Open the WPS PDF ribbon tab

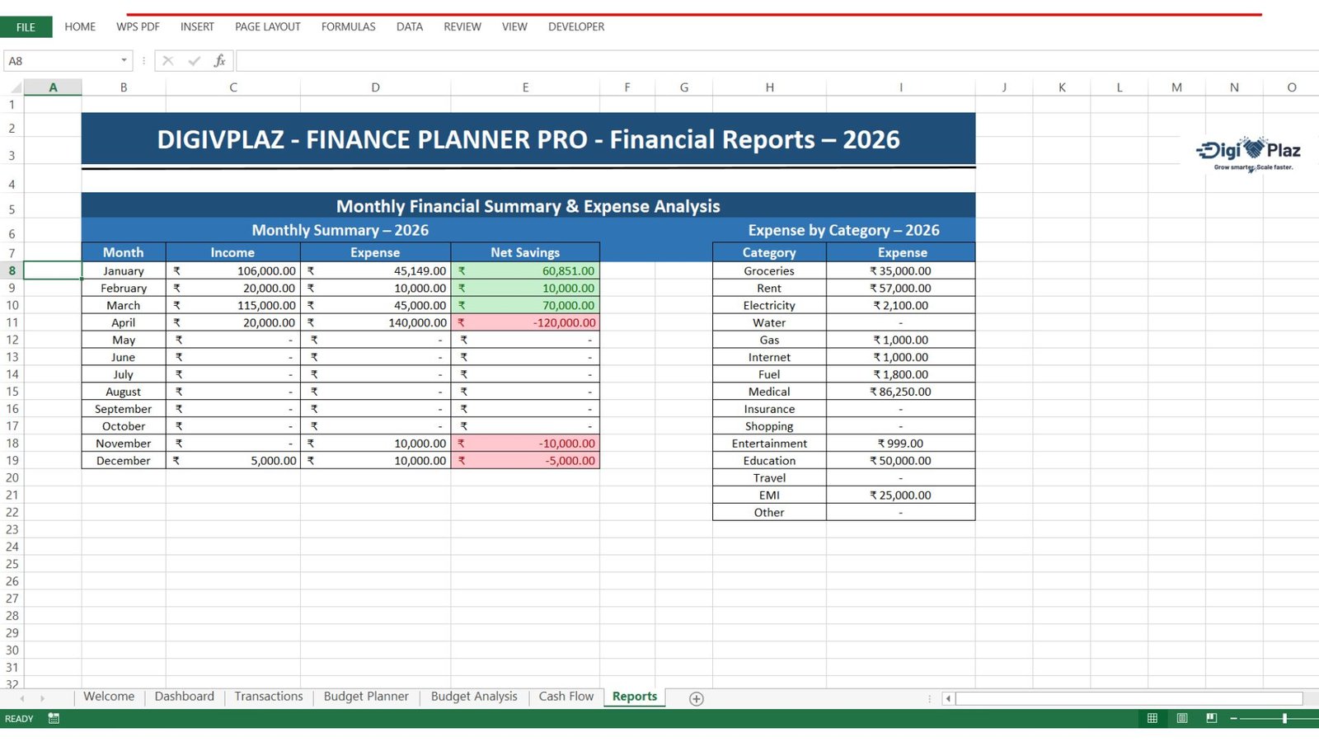point(138,27)
